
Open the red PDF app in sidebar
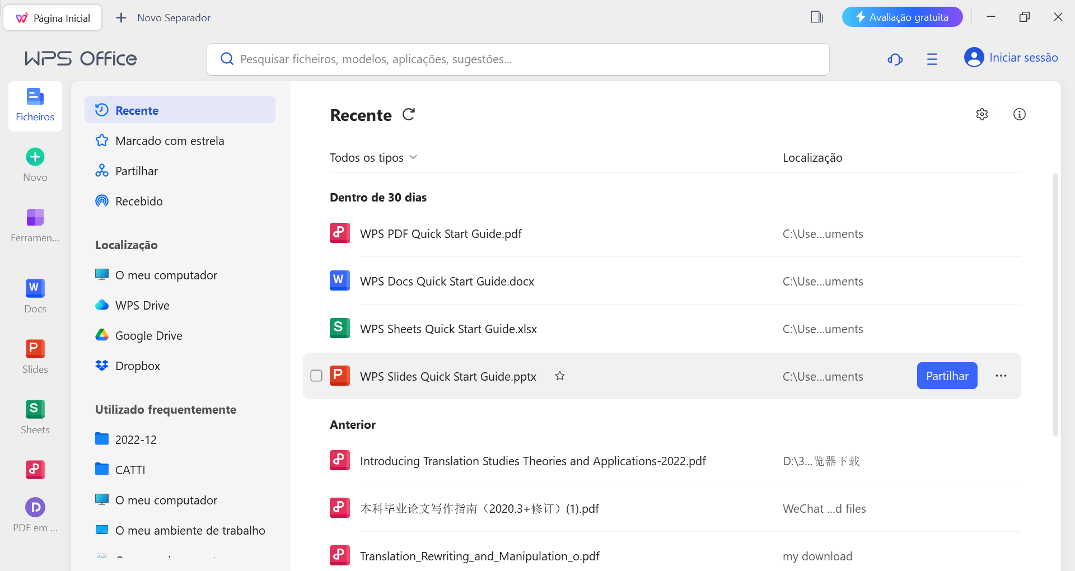click(35, 469)
